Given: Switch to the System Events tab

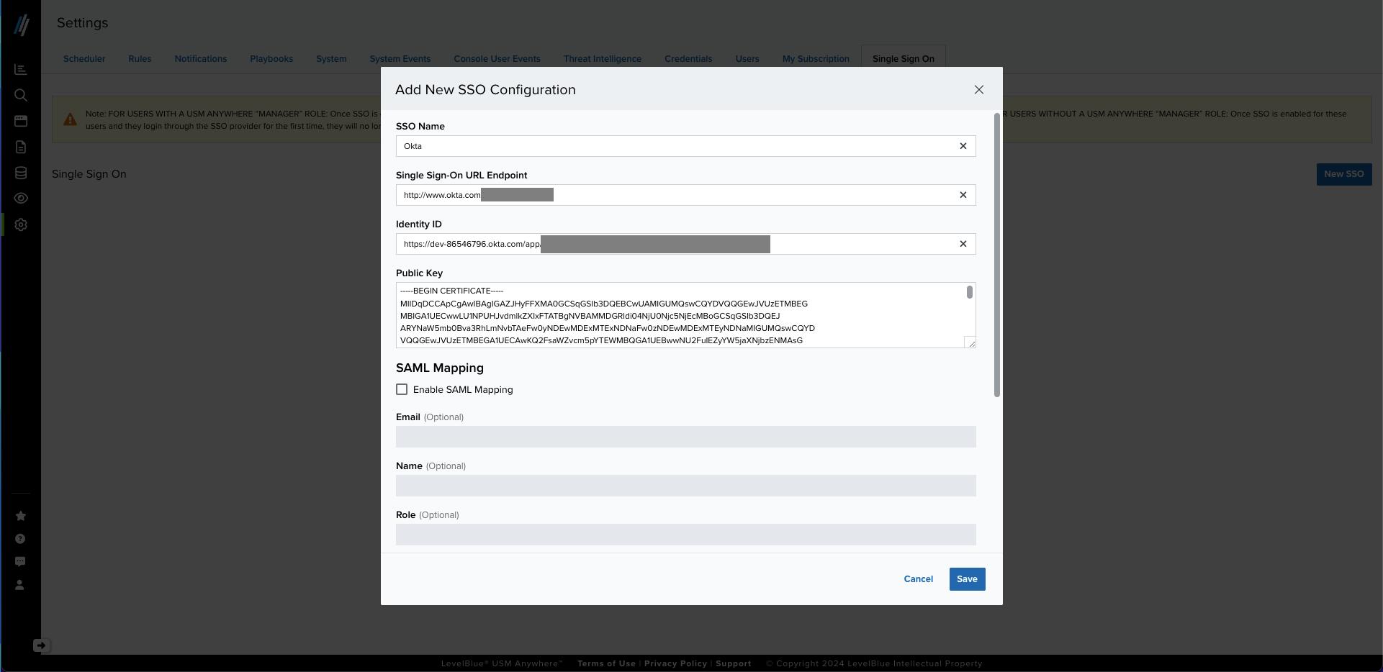Looking at the screenshot, I should click(400, 59).
